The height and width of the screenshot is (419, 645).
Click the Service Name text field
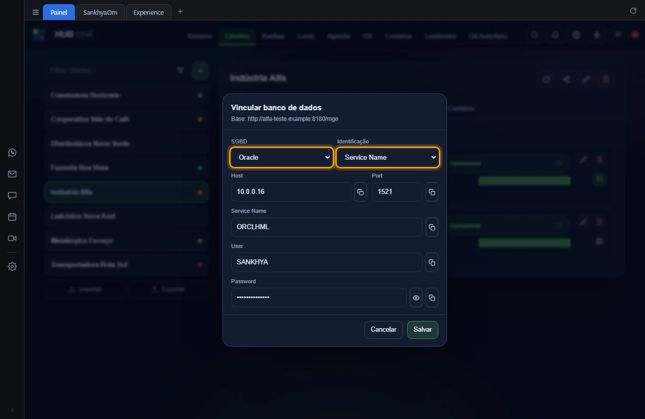click(x=327, y=227)
